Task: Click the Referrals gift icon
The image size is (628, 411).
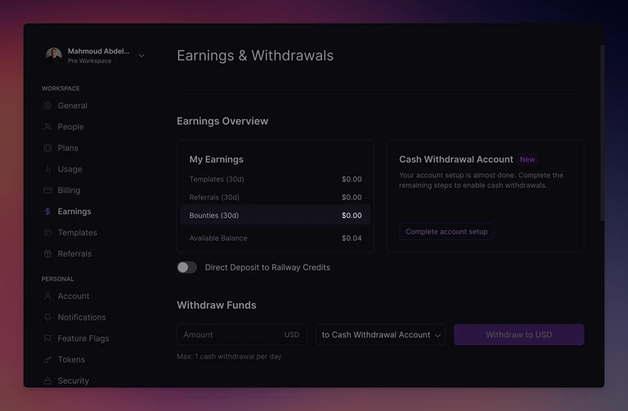Action: (x=47, y=254)
